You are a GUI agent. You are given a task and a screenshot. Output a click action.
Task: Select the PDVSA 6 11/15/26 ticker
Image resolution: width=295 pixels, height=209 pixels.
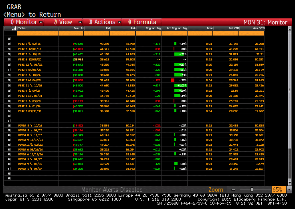point(30,155)
